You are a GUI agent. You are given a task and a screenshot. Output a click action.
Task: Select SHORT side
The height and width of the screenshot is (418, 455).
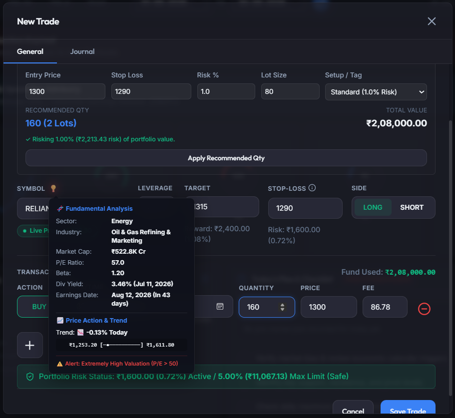pyautogui.click(x=412, y=207)
